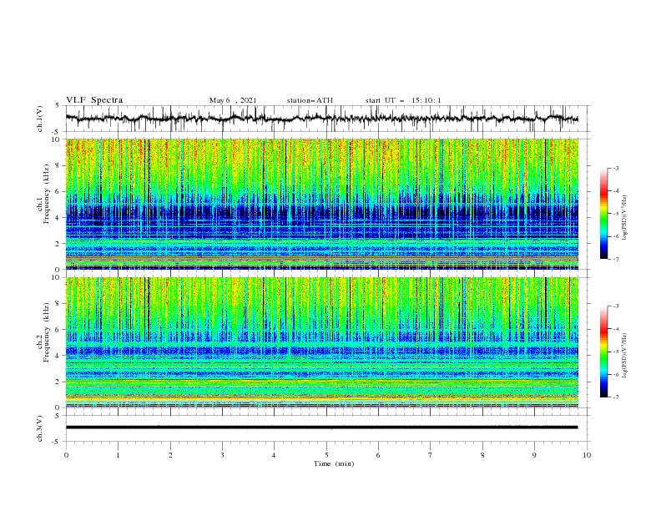Click the ch.1 voltage waveform trace
The image size is (661, 511).
[x=321, y=119]
